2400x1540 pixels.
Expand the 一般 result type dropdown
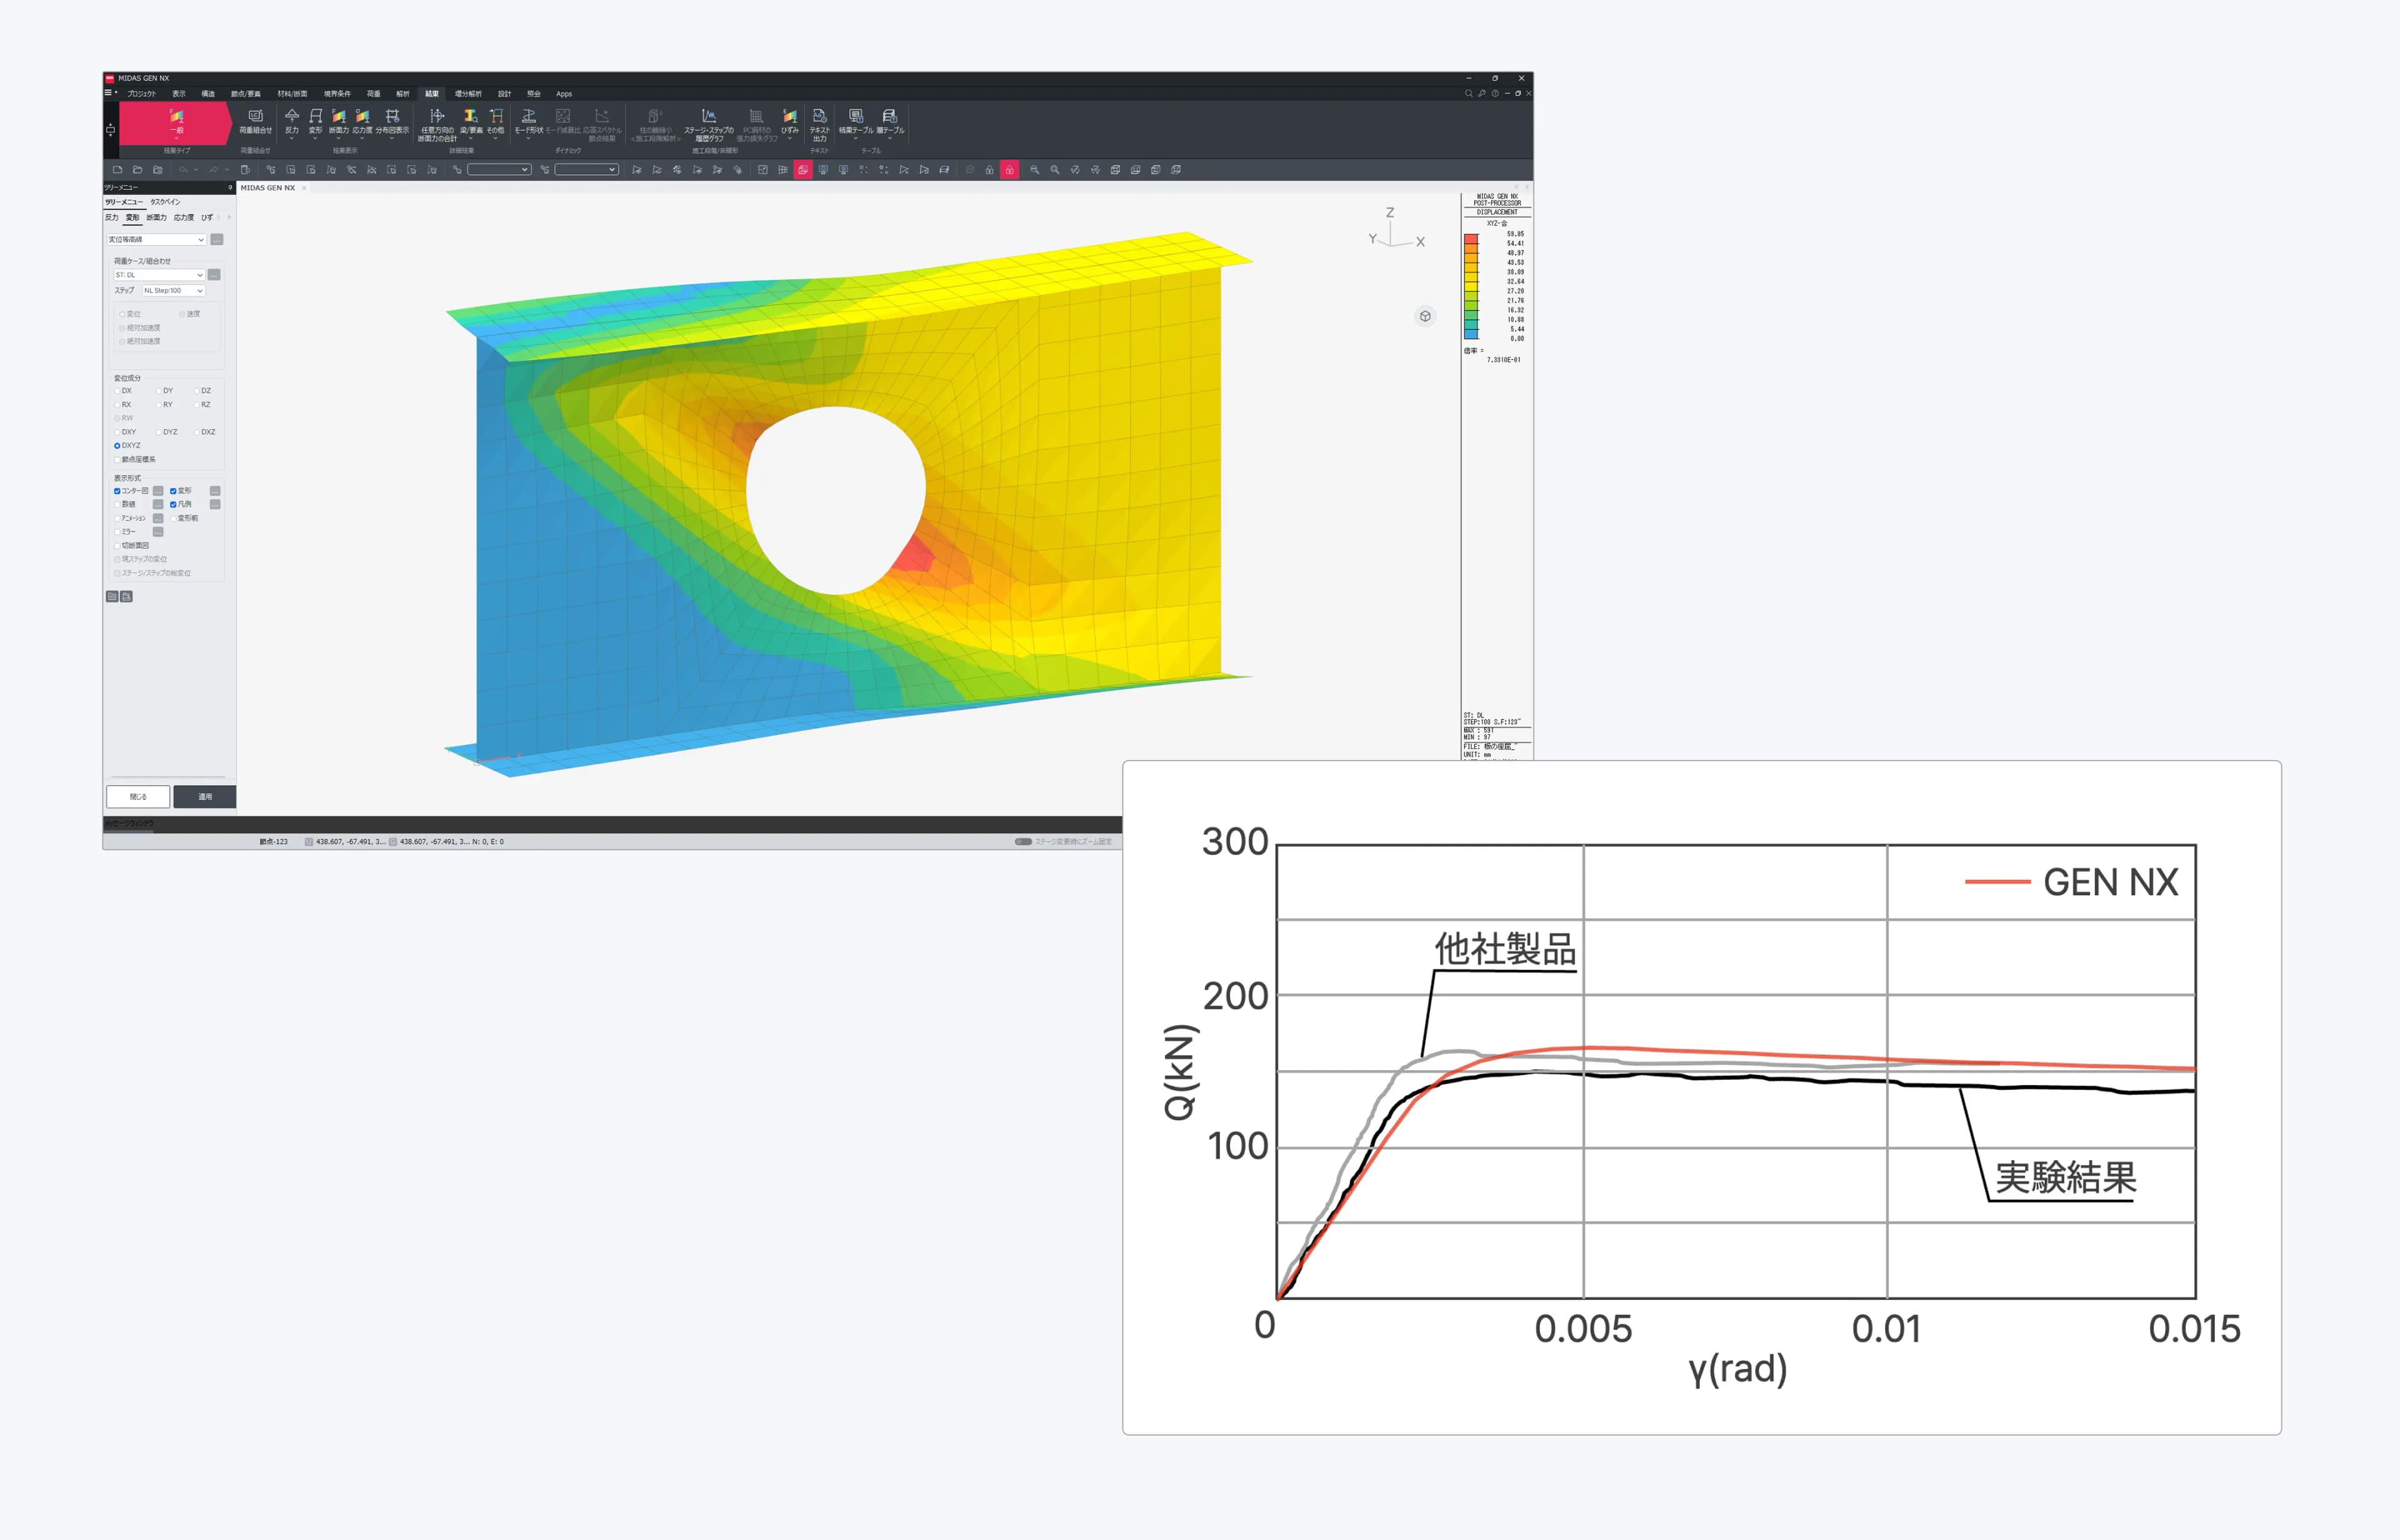[176, 124]
